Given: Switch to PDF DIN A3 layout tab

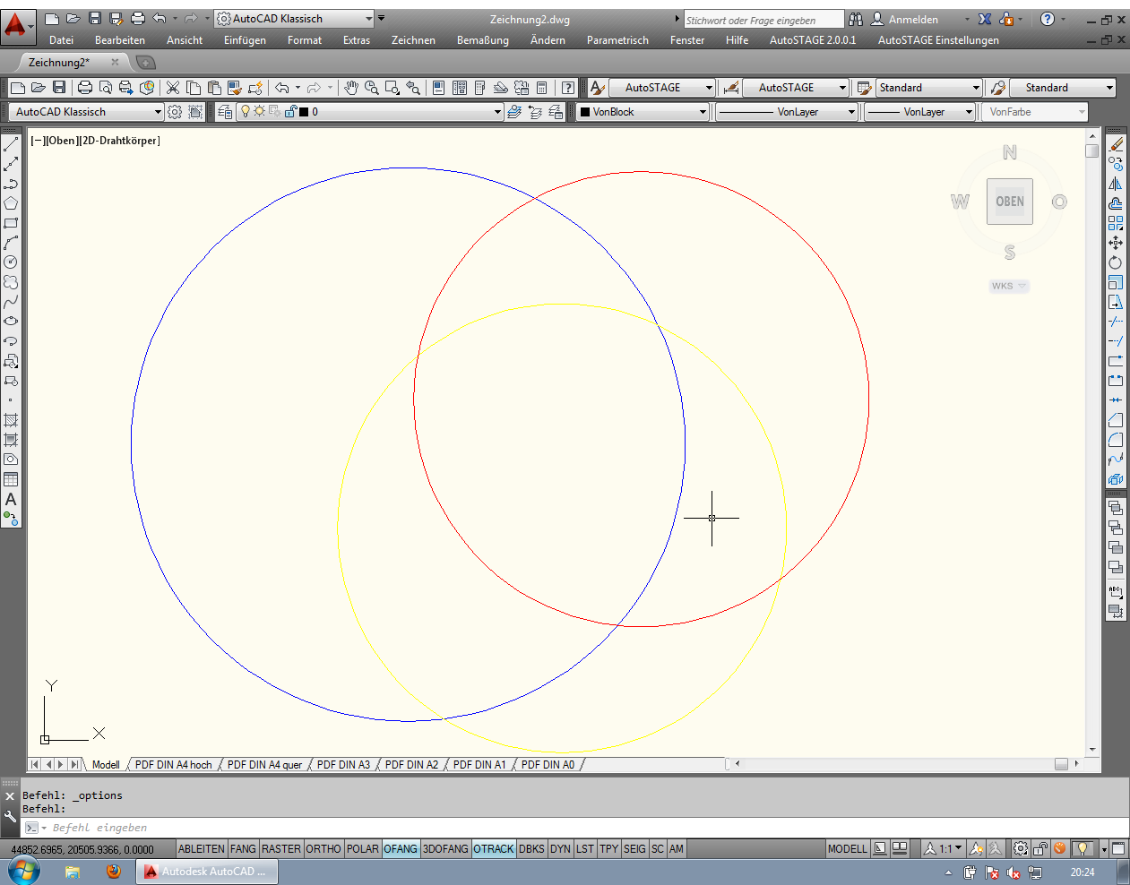Looking at the screenshot, I should pos(343,765).
